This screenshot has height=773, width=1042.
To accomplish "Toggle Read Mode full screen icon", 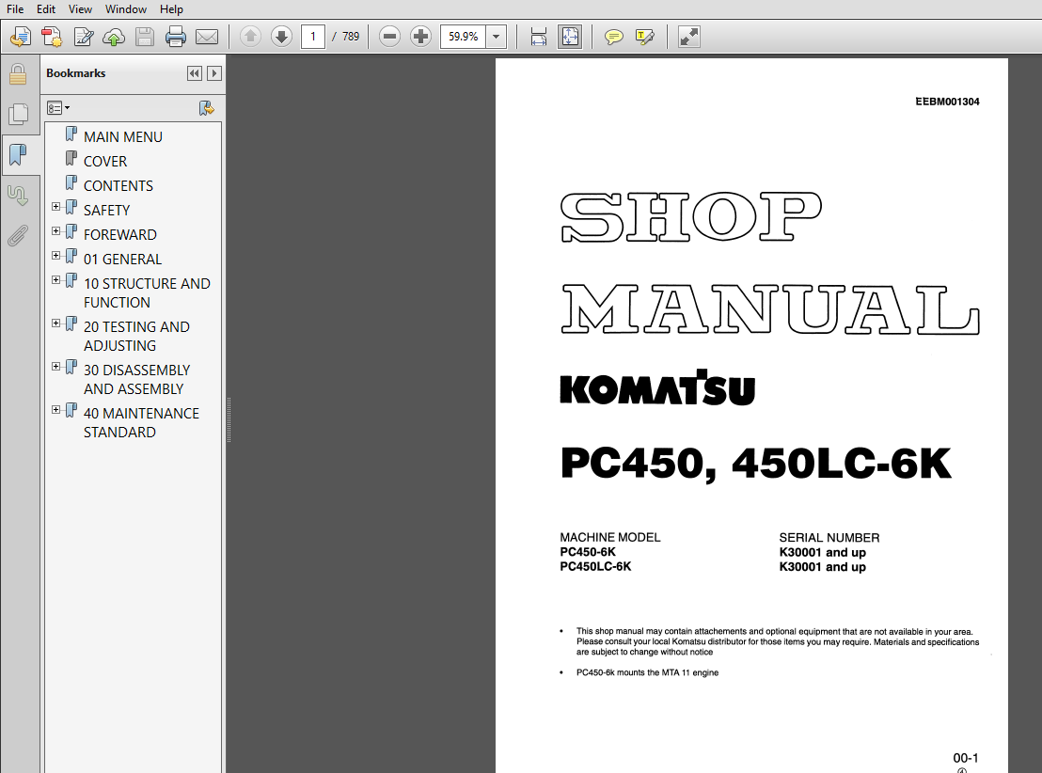I will coord(689,37).
